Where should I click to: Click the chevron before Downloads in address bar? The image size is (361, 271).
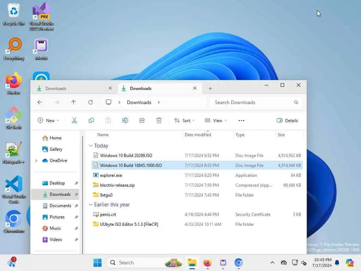click(x=119, y=102)
